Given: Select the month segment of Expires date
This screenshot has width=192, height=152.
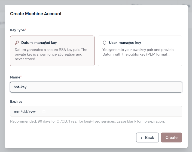Looking at the screenshot, I should pos(17,111).
